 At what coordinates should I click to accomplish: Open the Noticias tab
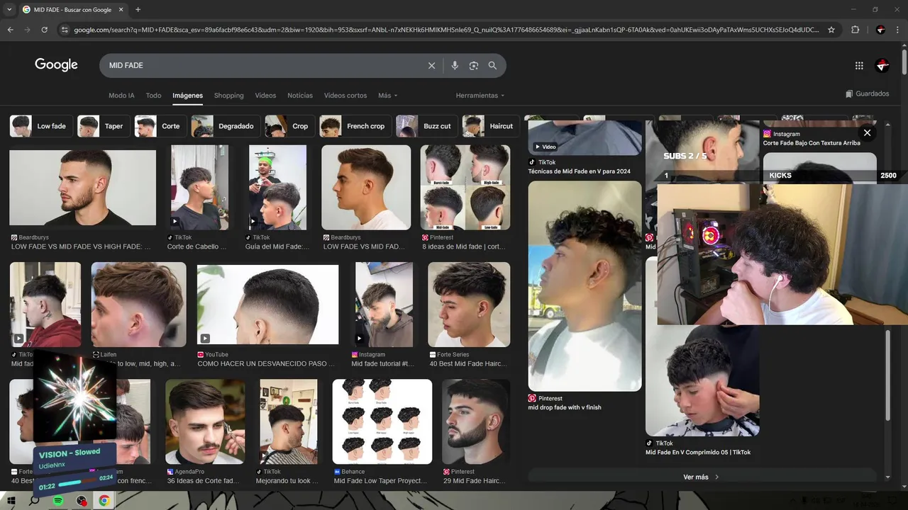pyautogui.click(x=300, y=96)
